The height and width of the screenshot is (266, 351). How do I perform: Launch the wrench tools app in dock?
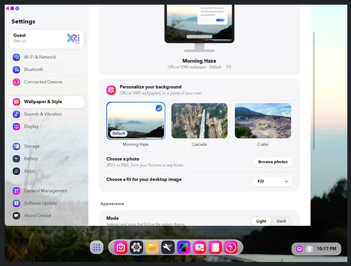pos(168,247)
